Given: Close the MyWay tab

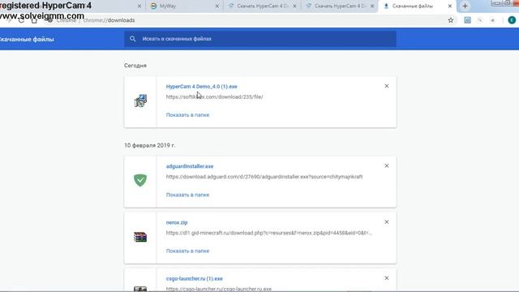Looking at the screenshot, I should tap(217, 6).
